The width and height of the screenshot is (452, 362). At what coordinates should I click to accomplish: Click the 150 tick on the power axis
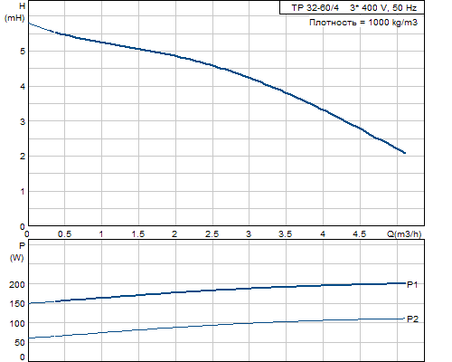click(17, 304)
